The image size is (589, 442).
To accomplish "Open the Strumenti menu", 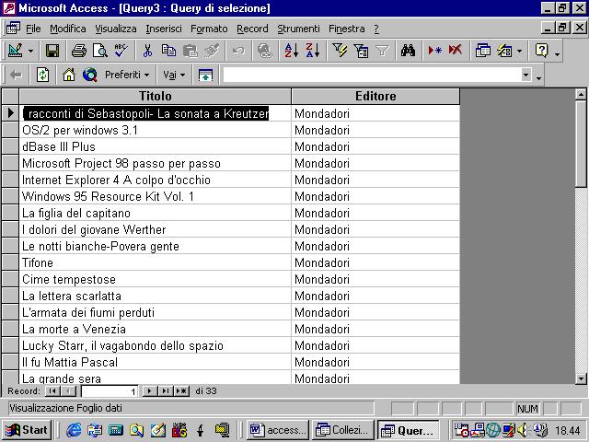I will [x=298, y=29].
